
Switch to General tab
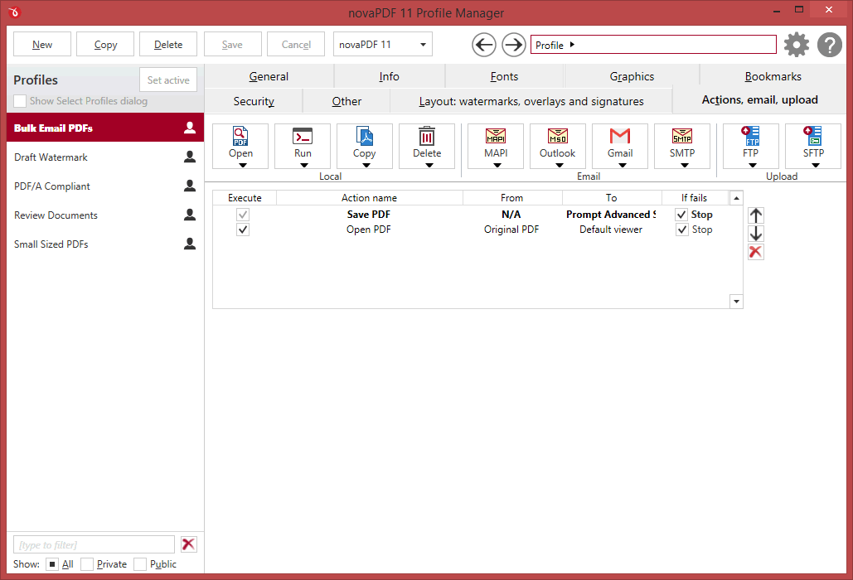click(269, 77)
